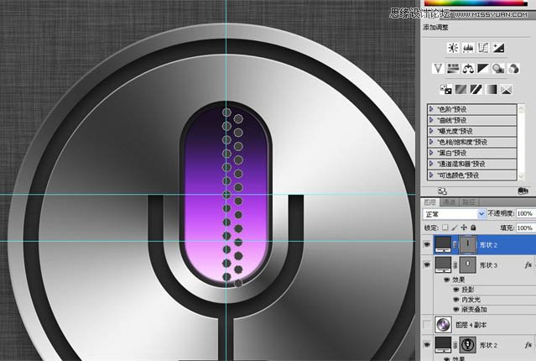Open the 正常 blend mode dropdown
536x361 pixels.
(454, 214)
